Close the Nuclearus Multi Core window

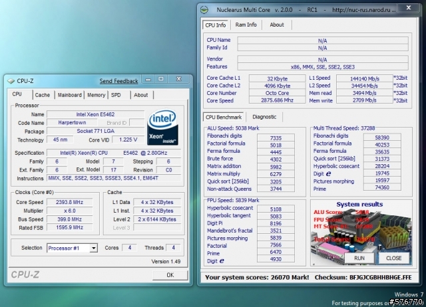click(x=408, y=8)
